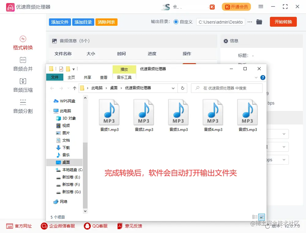Click 清除列表 button
Image resolution: width=306 pixels, height=233 pixels.
click(106, 22)
